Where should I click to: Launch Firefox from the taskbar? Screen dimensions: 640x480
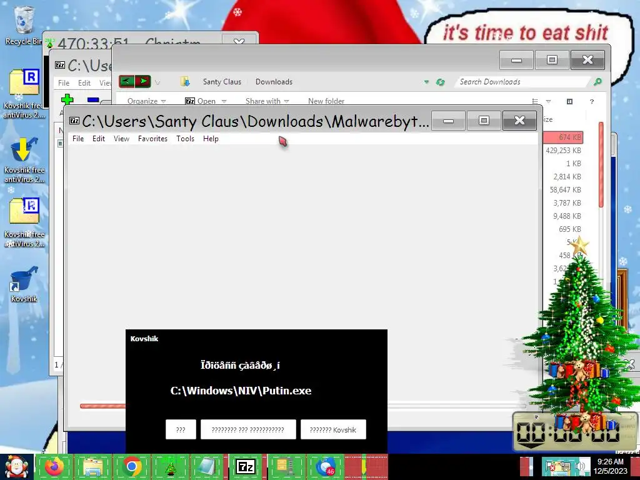54,467
